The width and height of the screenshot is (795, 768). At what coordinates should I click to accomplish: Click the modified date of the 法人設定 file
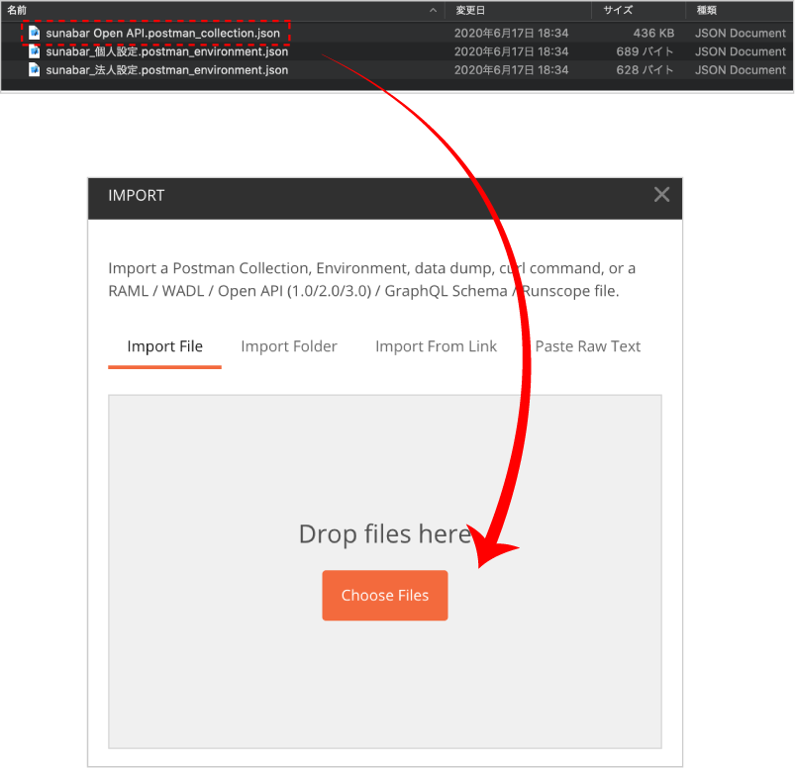click(511, 70)
